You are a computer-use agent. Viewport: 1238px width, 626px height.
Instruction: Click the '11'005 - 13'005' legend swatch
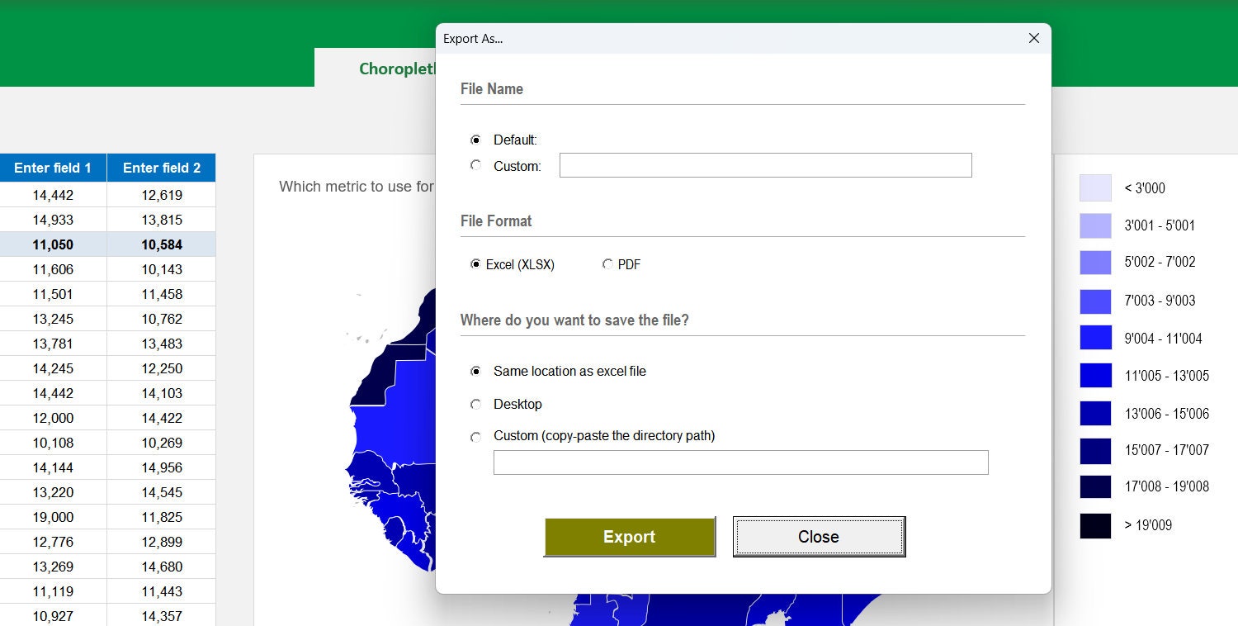(1094, 376)
